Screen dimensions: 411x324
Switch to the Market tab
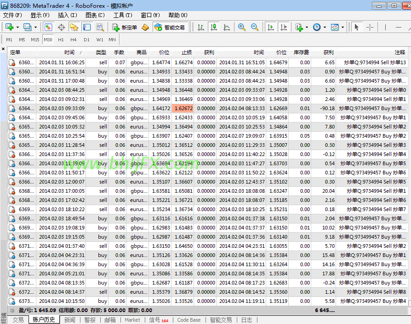[132, 320]
